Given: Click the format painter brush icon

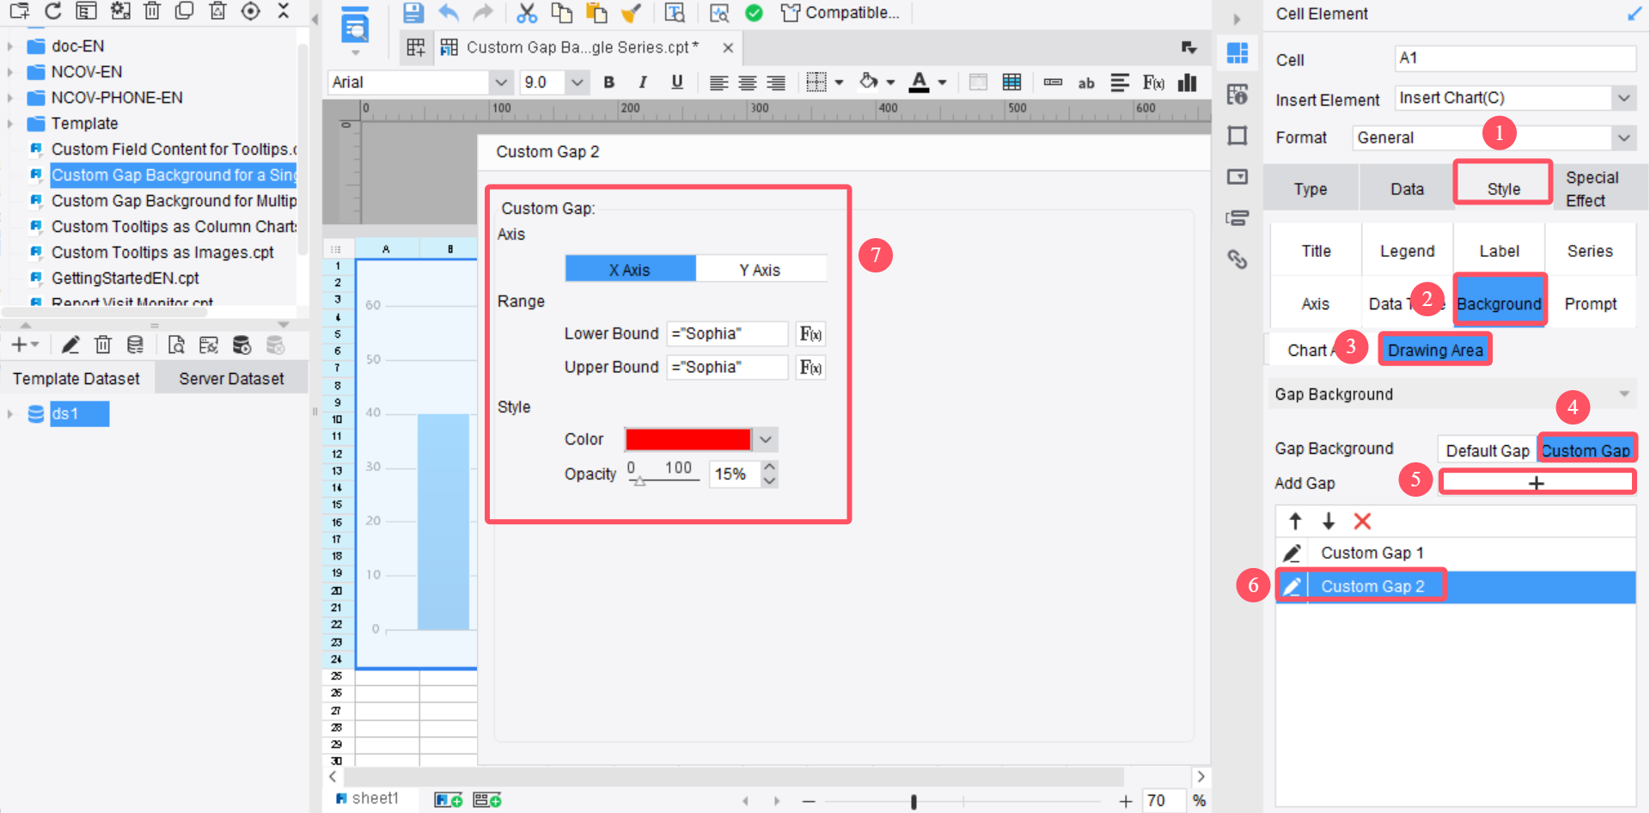Looking at the screenshot, I should pos(631,13).
